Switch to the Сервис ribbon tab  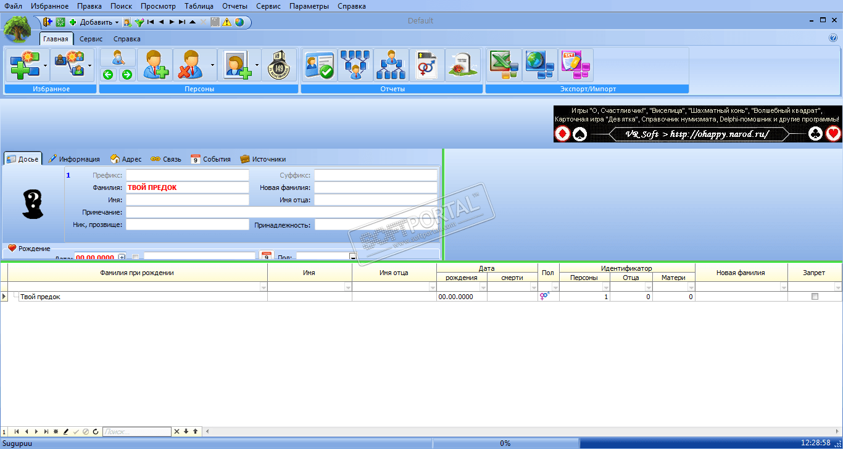[x=91, y=39]
